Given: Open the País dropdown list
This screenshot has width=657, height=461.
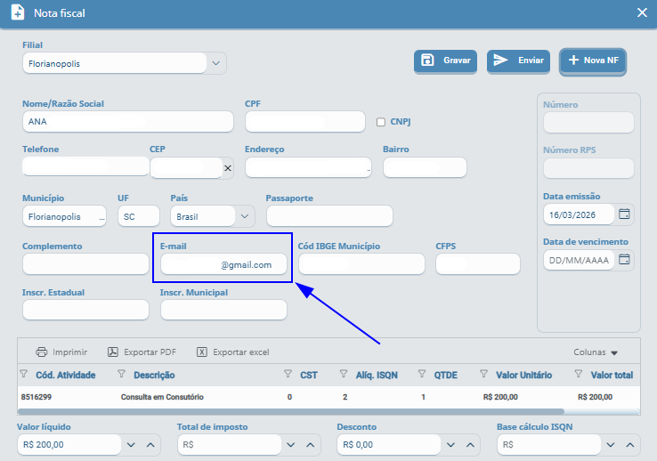Looking at the screenshot, I should click(x=243, y=216).
